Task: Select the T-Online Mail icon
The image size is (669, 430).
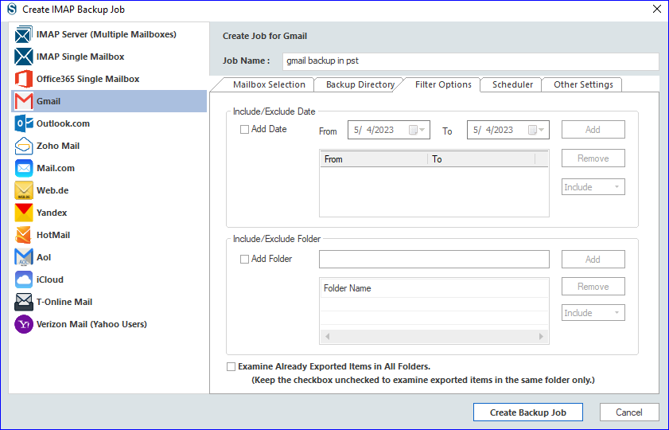Action: [23, 302]
